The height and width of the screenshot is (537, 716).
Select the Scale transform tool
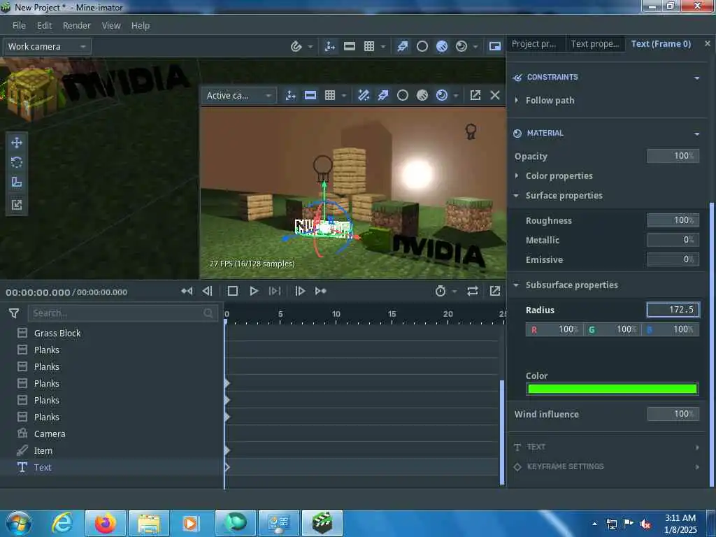point(17,182)
